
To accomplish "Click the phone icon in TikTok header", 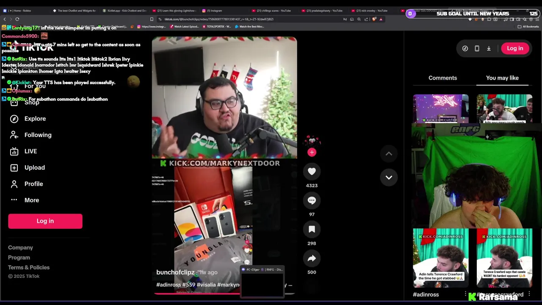I will (477, 48).
